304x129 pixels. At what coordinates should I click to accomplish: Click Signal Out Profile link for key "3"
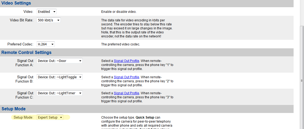[x=126, y=93]
